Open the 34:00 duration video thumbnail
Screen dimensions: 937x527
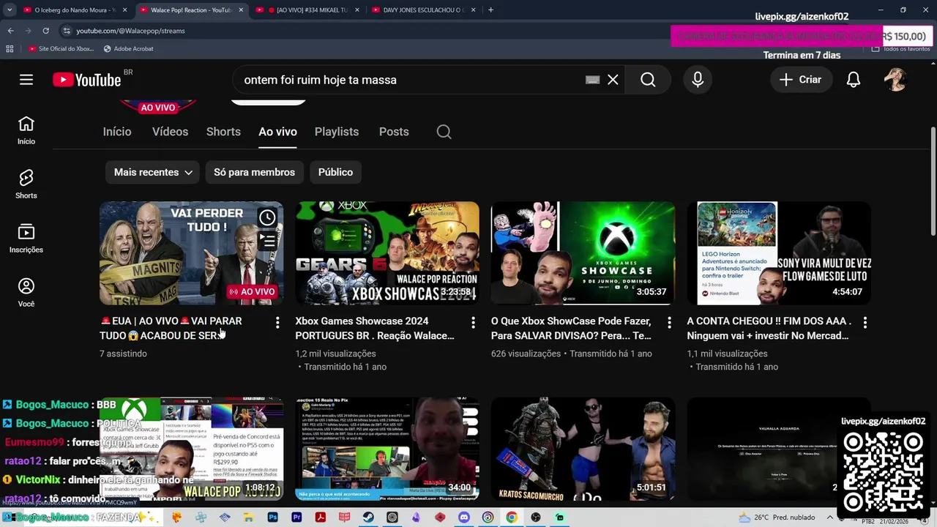(387, 449)
